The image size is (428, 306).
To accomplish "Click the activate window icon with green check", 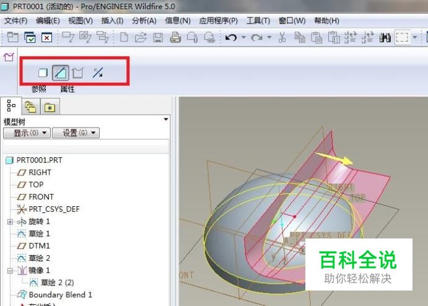I will (x=30, y=37).
